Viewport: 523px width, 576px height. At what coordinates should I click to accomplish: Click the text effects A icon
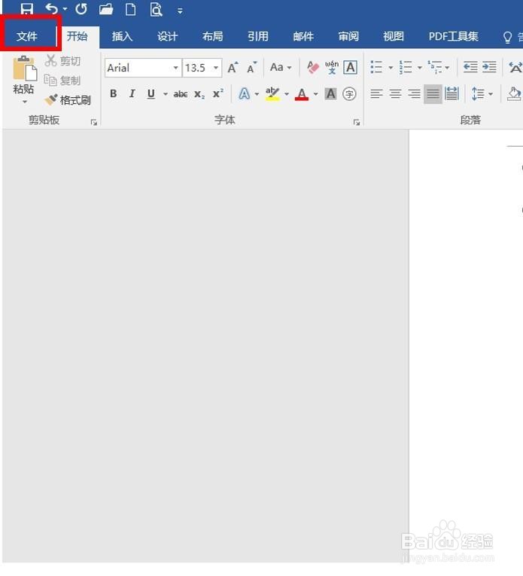tap(245, 93)
